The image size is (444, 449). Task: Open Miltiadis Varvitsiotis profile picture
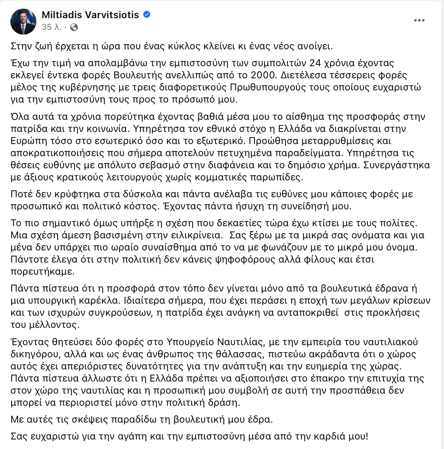pos(23,21)
